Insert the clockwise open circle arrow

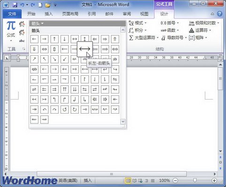click(x=75, y=109)
